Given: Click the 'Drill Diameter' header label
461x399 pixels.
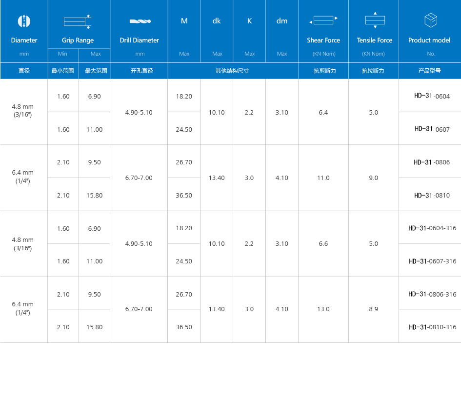Looking at the screenshot, I should pyautogui.click(x=140, y=40).
